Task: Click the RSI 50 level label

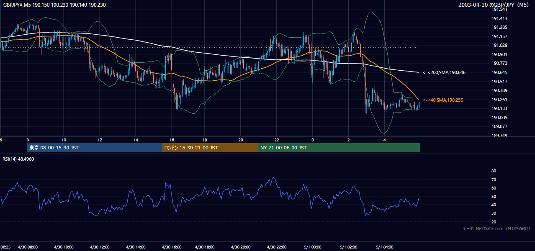Action: click(x=494, y=196)
